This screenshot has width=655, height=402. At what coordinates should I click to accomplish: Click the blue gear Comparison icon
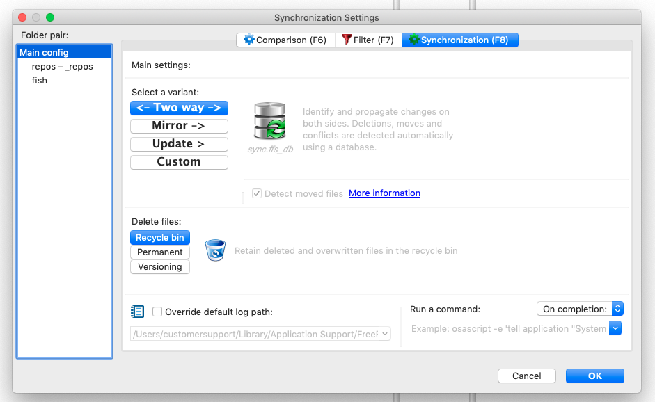coord(249,40)
